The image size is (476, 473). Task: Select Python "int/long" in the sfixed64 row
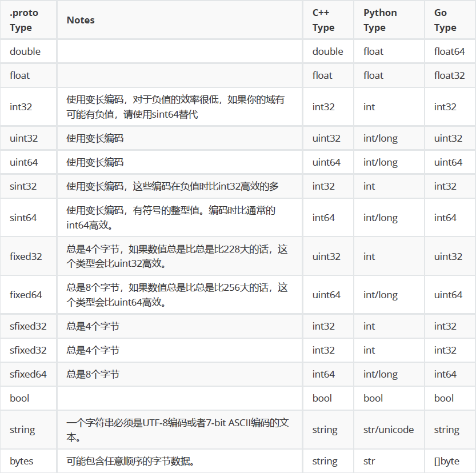381,374
